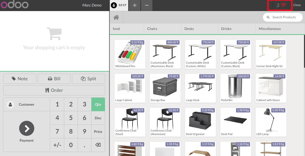Close the point of sale session
305x156 pixels.
(297, 5)
